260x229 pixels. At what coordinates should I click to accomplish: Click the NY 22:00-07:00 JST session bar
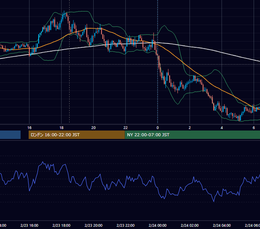192,135
